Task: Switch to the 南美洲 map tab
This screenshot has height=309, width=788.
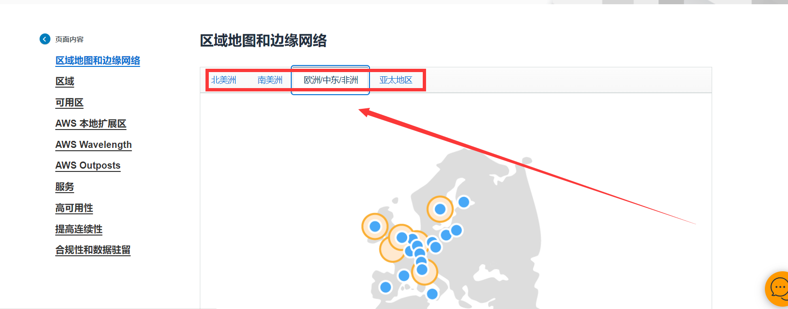Action: [x=270, y=80]
